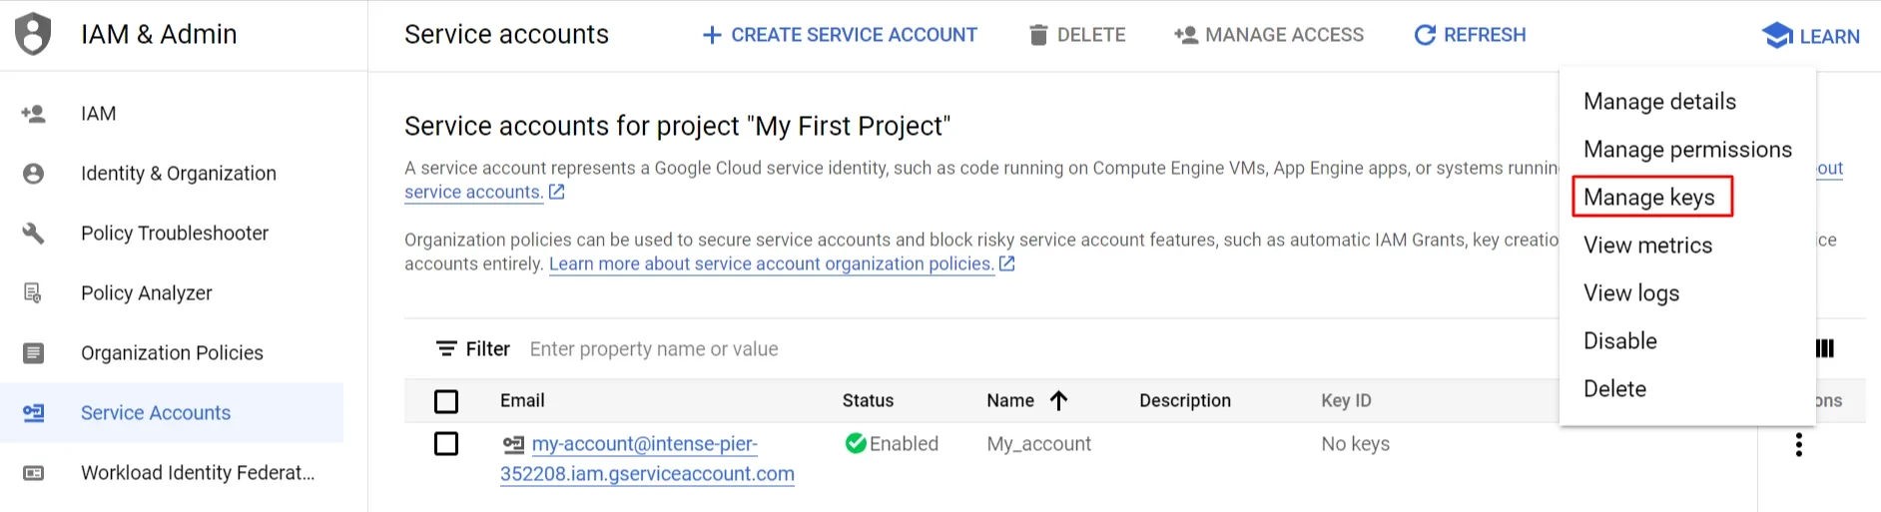Image resolution: width=1881 pixels, height=512 pixels.
Task: Choose Manage keys from the menu
Action: [x=1649, y=198]
